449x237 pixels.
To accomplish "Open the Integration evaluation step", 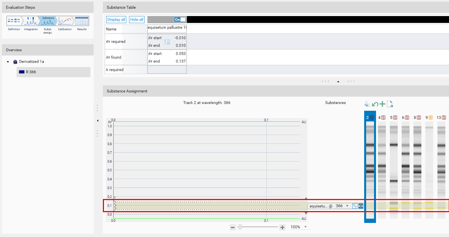I will 31,23.
